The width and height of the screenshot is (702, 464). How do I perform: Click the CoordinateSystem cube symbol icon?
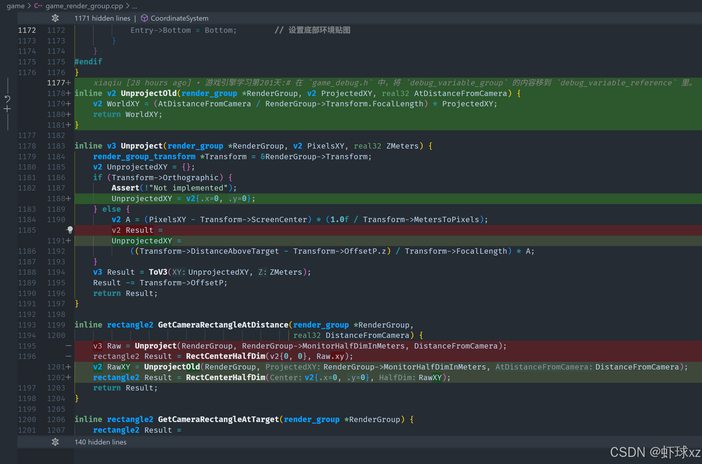click(x=144, y=18)
